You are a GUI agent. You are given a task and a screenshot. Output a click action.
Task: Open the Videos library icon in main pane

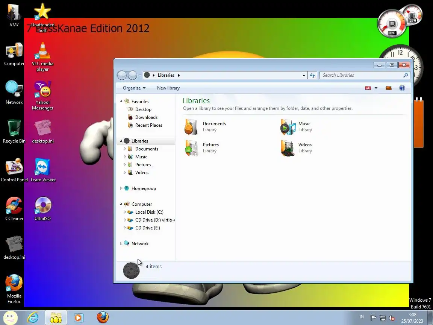pos(288,148)
